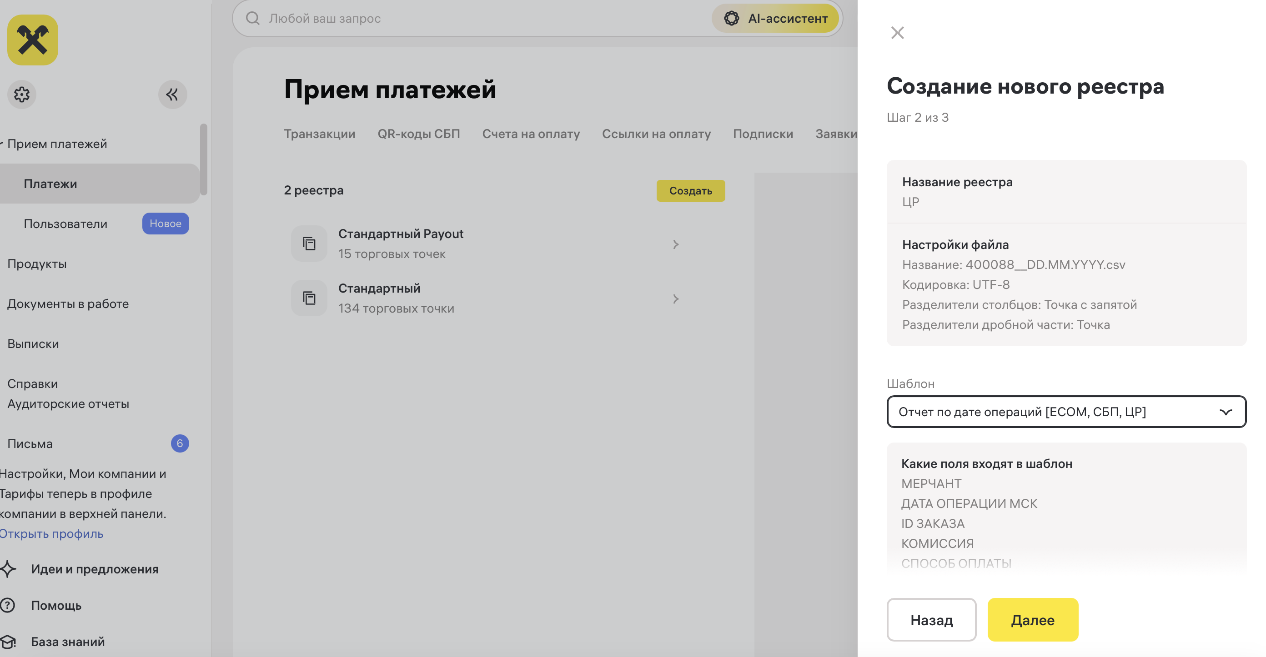The height and width of the screenshot is (657, 1266).
Task: Click the КОМИССИЯ template field
Action: click(937, 543)
